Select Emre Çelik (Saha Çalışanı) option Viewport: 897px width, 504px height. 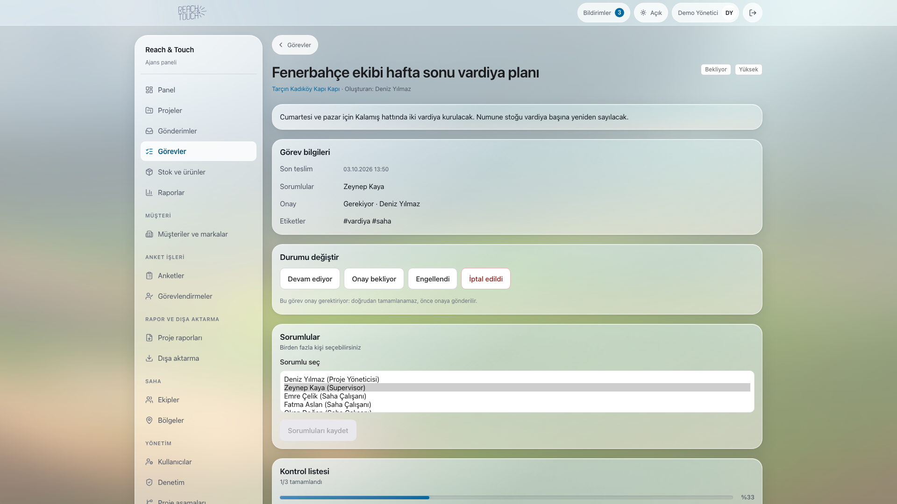pos(517,396)
